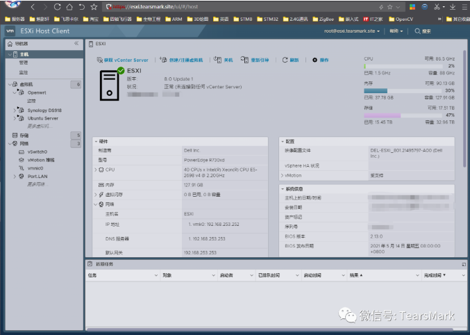Viewport: 470px width, 335px height.
Task: Click the undo-close-tab curved arrow icon
Action: coord(81,7)
